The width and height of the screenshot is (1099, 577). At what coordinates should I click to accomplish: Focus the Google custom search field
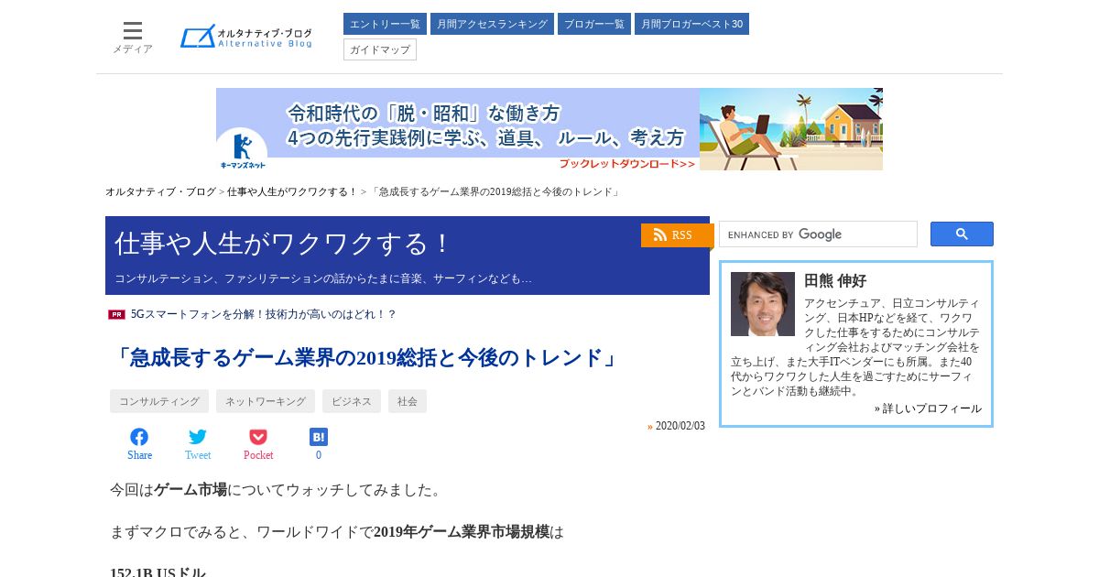click(x=818, y=234)
